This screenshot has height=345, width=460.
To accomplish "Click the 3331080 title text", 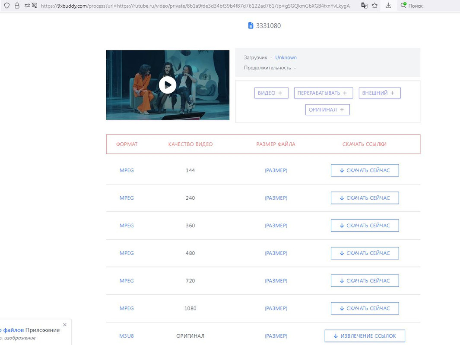I will click(268, 26).
